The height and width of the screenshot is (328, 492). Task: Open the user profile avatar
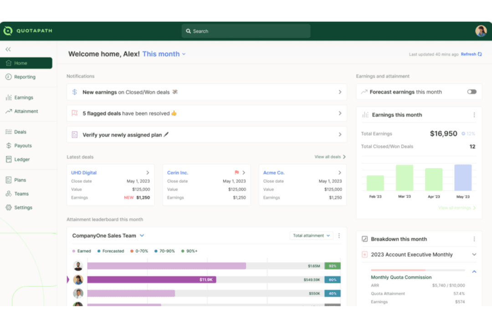481,31
